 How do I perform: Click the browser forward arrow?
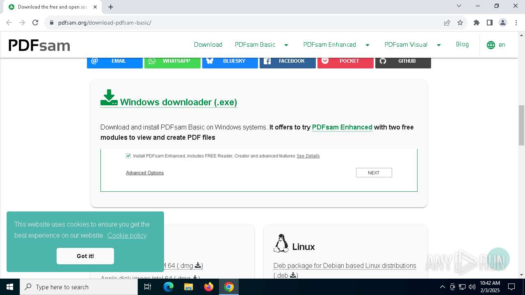pos(22,23)
